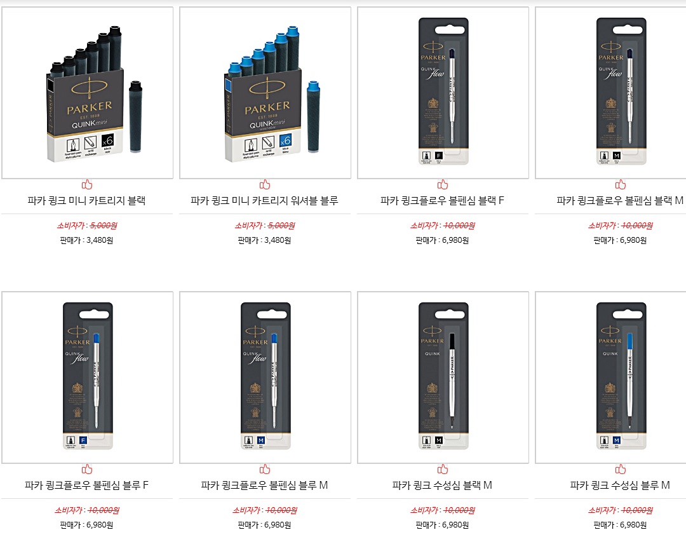Open product title 파카 큉크 수성심 블루 M

click(x=621, y=486)
